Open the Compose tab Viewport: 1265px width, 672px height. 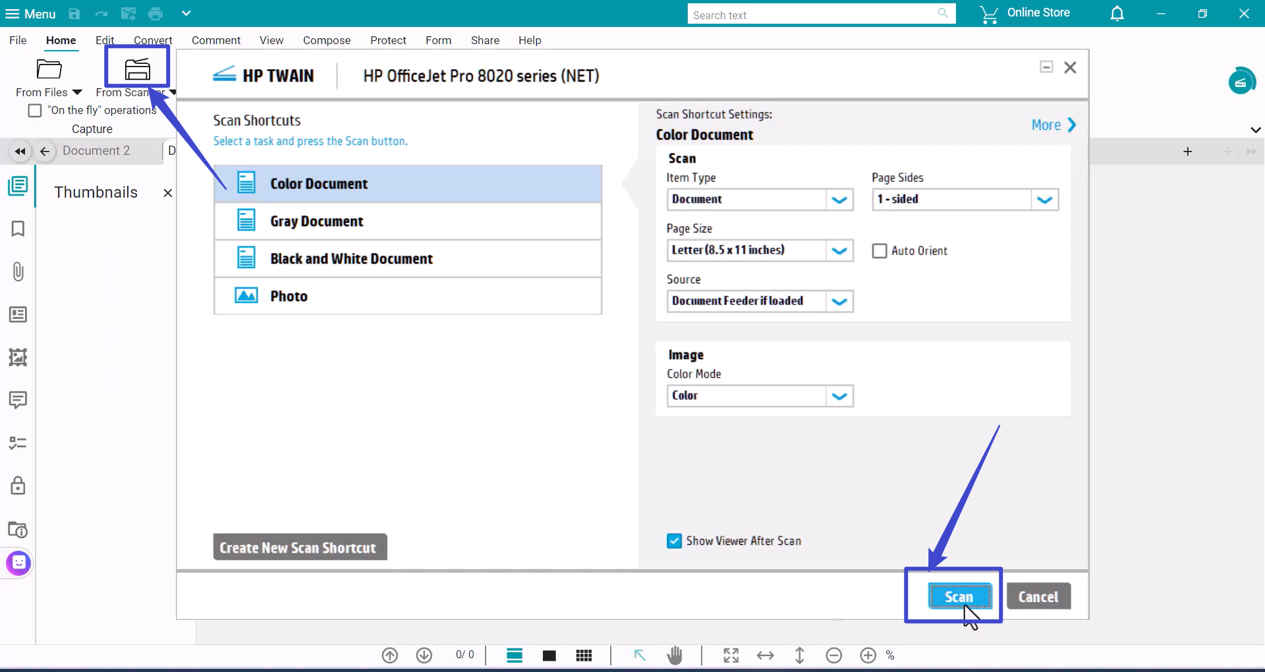pos(327,40)
